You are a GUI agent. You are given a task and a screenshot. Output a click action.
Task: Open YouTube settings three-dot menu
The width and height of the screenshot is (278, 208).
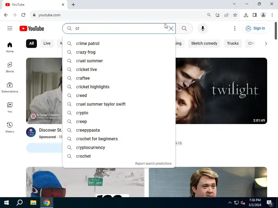(235, 28)
